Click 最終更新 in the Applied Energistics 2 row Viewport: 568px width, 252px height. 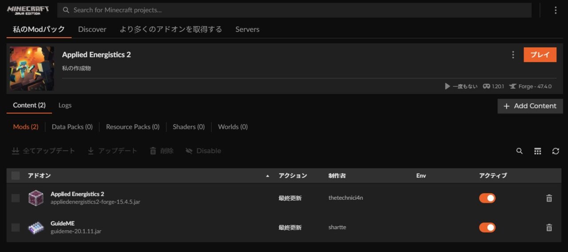[290, 198]
